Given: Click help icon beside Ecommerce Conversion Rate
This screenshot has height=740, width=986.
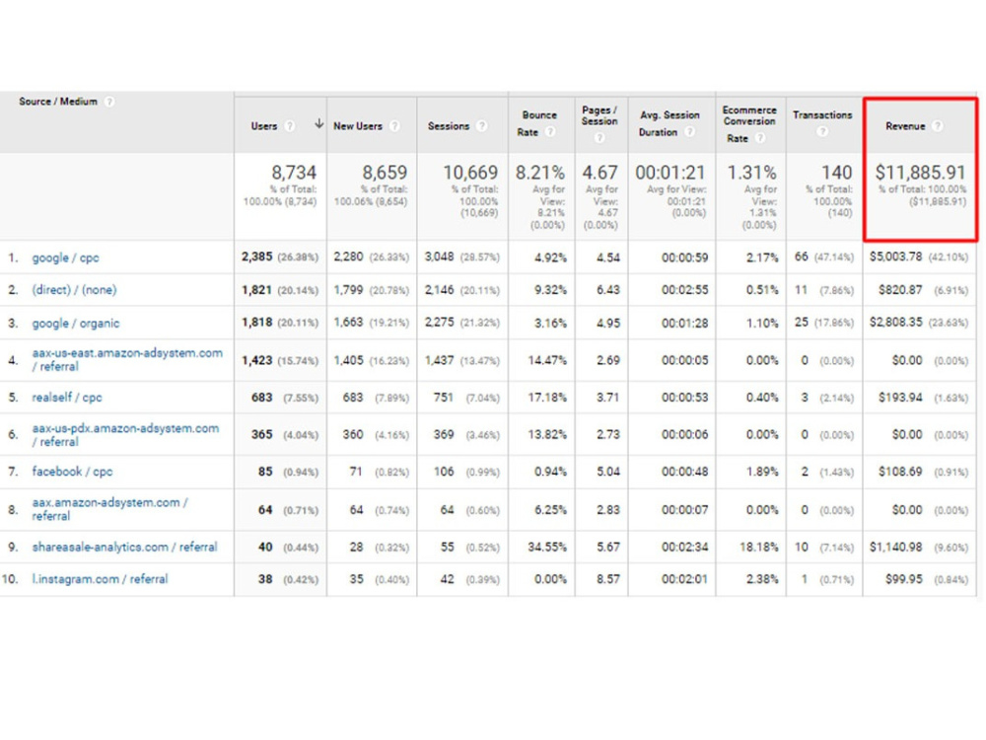Looking at the screenshot, I should (760, 138).
